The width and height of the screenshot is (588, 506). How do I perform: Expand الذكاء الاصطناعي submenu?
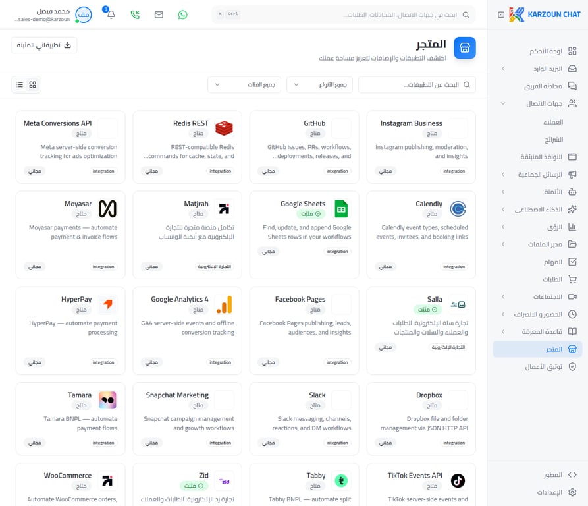point(503,210)
